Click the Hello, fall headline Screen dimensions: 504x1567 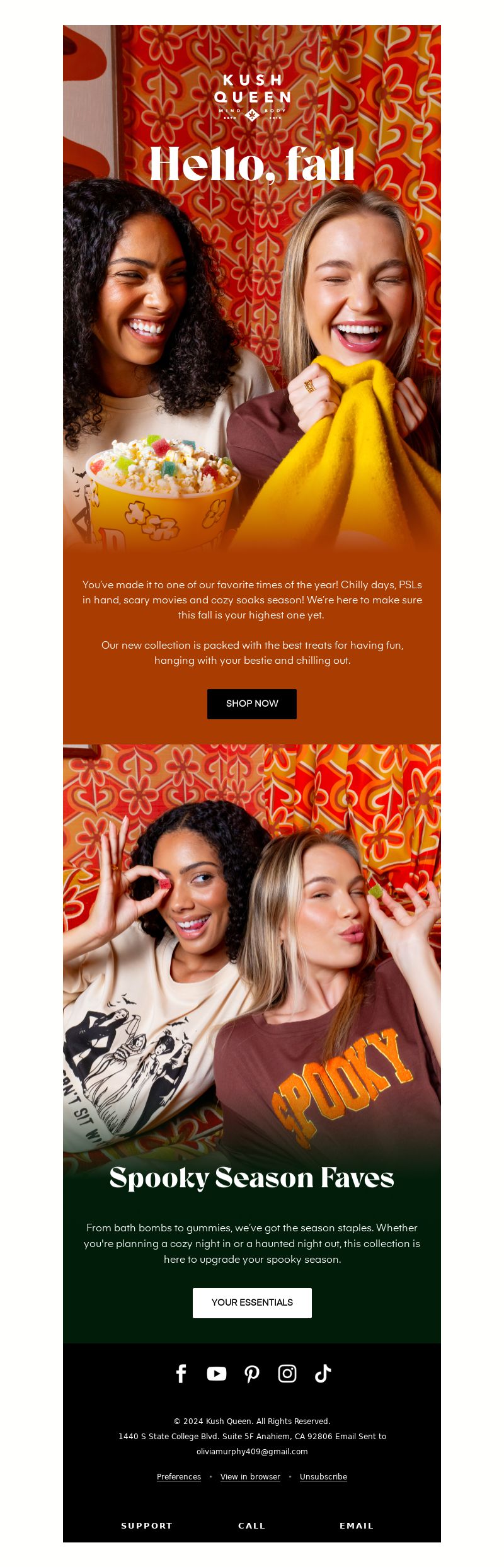(x=252, y=165)
